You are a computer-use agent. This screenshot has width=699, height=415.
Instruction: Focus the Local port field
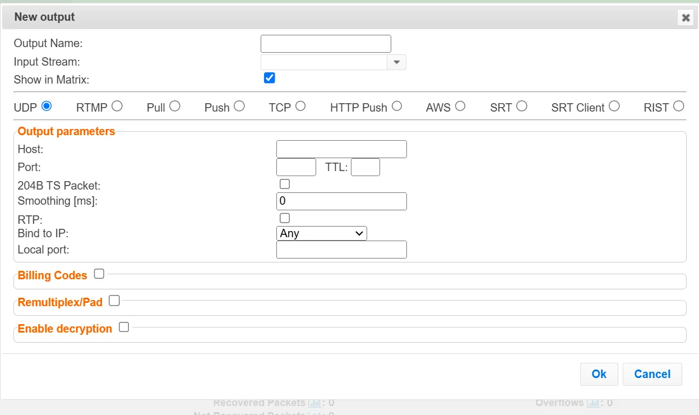tap(341, 250)
